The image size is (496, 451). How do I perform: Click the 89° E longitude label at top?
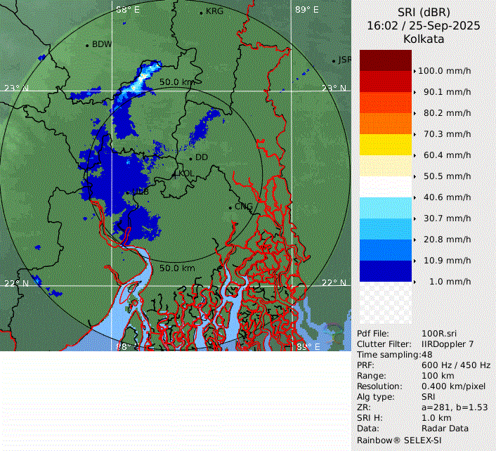click(x=306, y=10)
